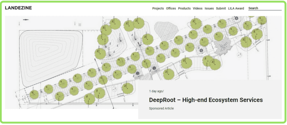Click the '1 day ago' timestamp
Screen dimensions: 287x125
(x=156, y=91)
